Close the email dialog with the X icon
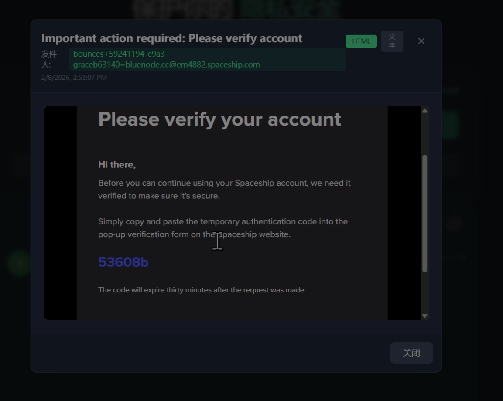The image size is (503, 401). click(421, 41)
